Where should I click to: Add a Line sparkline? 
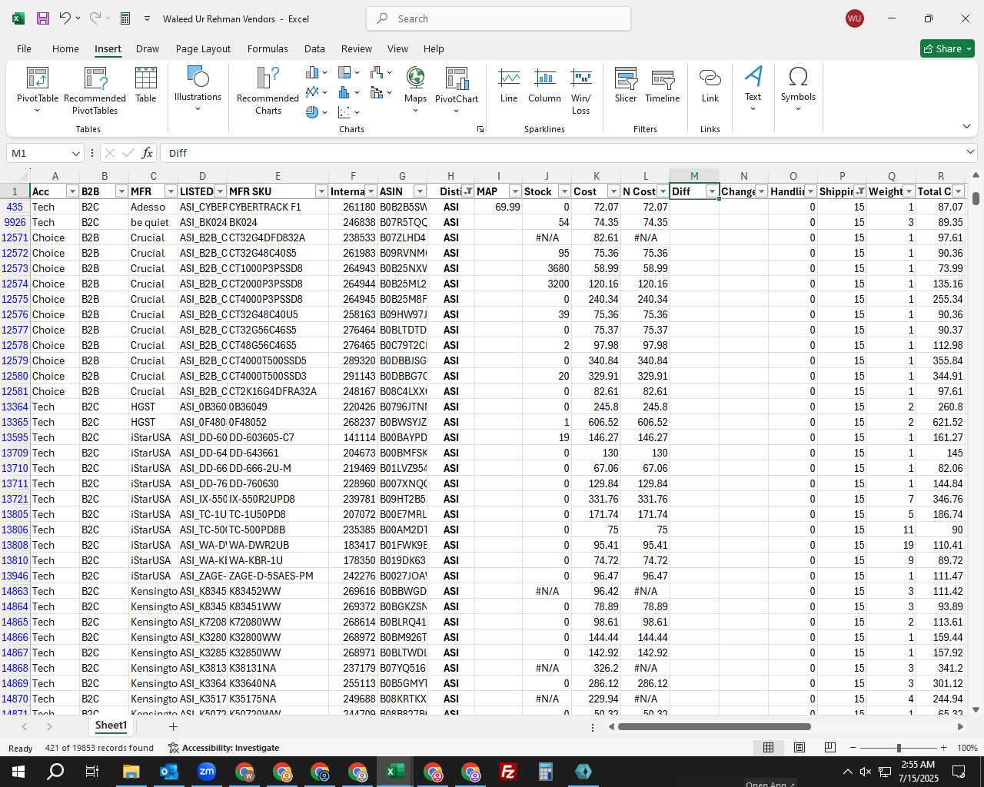(x=509, y=85)
